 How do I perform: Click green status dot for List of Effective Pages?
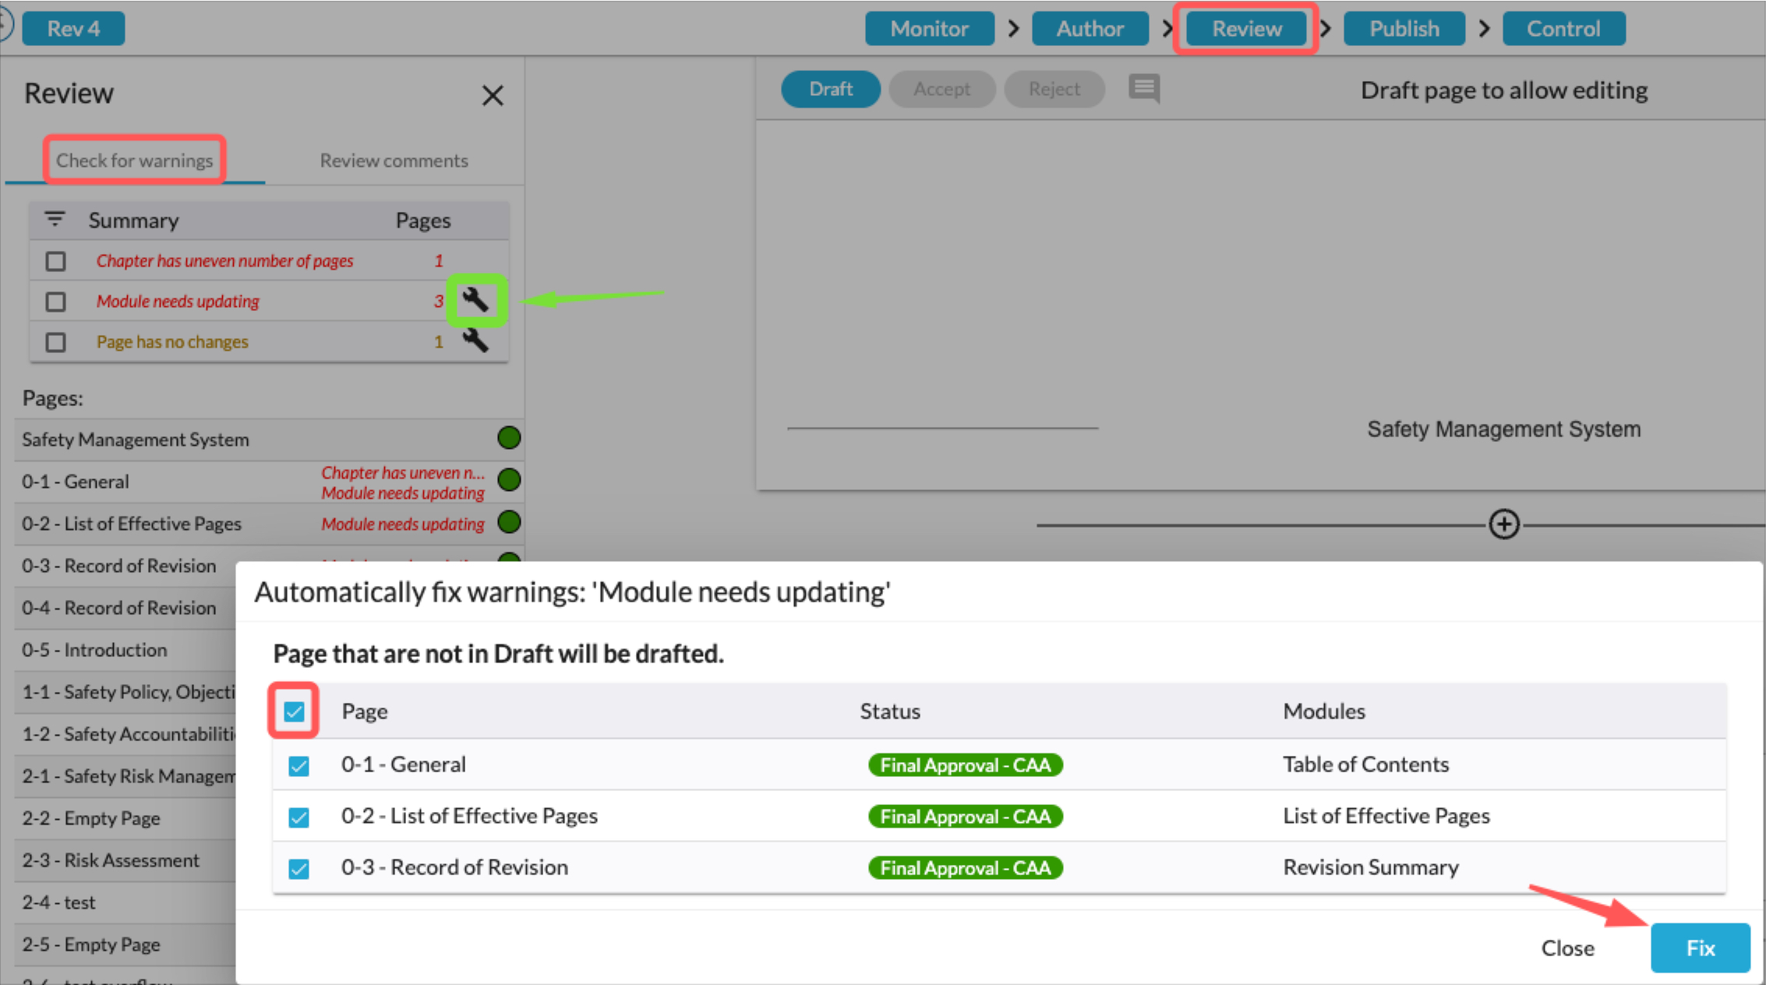pyautogui.click(x=509, y=522)
